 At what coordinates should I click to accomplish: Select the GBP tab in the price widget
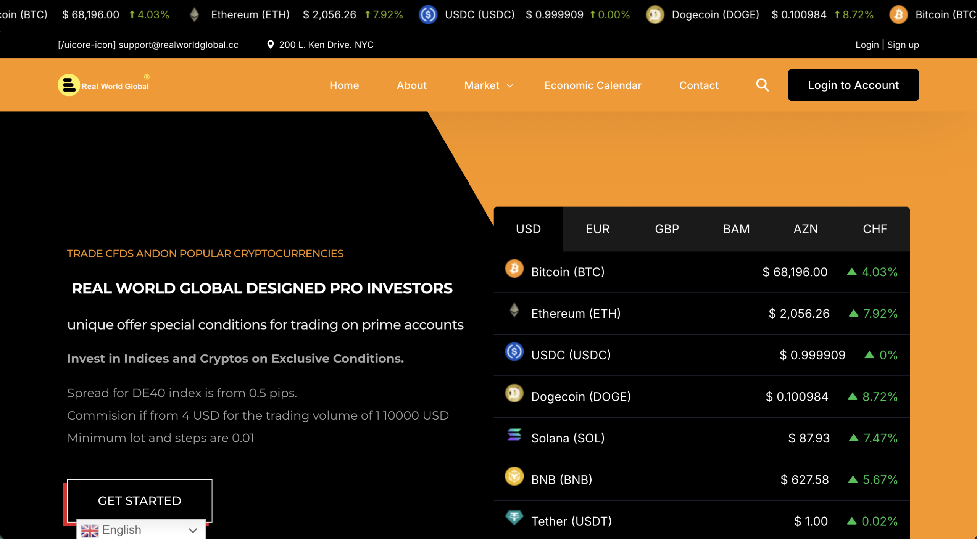[x=667, y=229]
